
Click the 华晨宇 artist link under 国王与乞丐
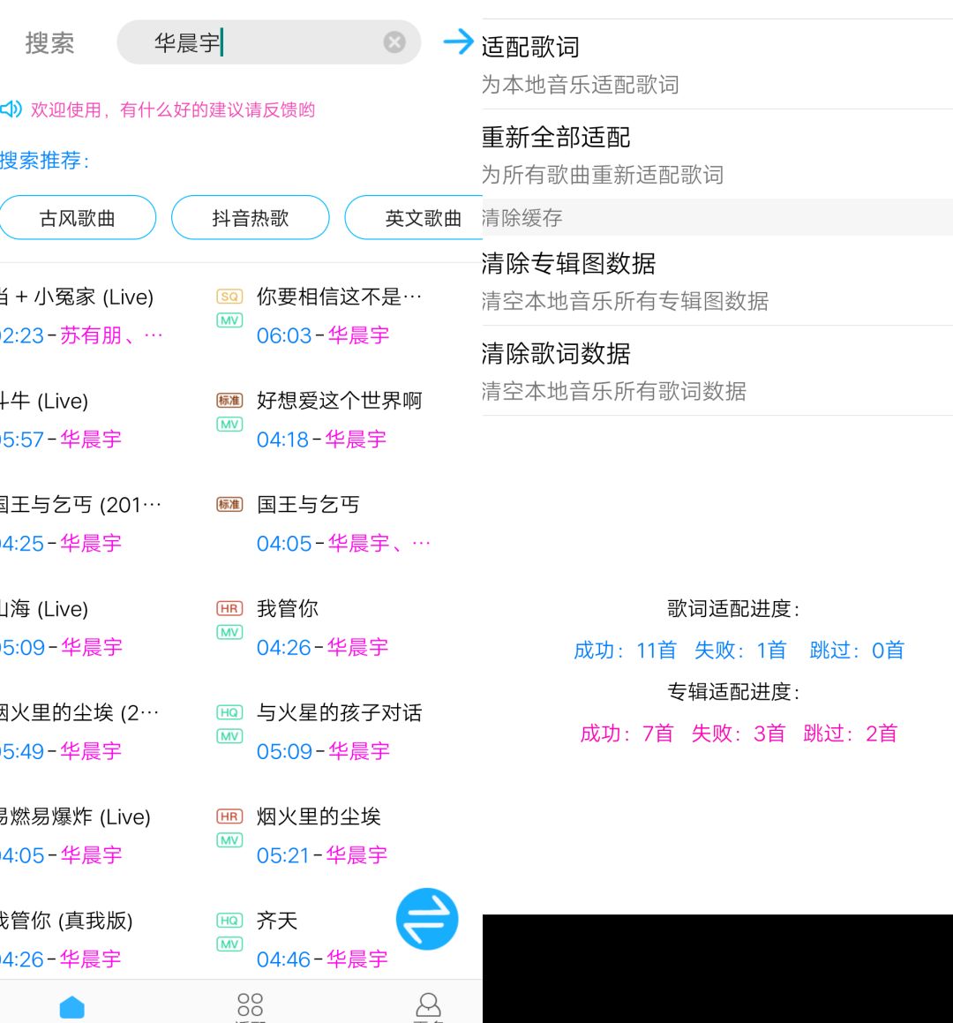click(356, 543)
